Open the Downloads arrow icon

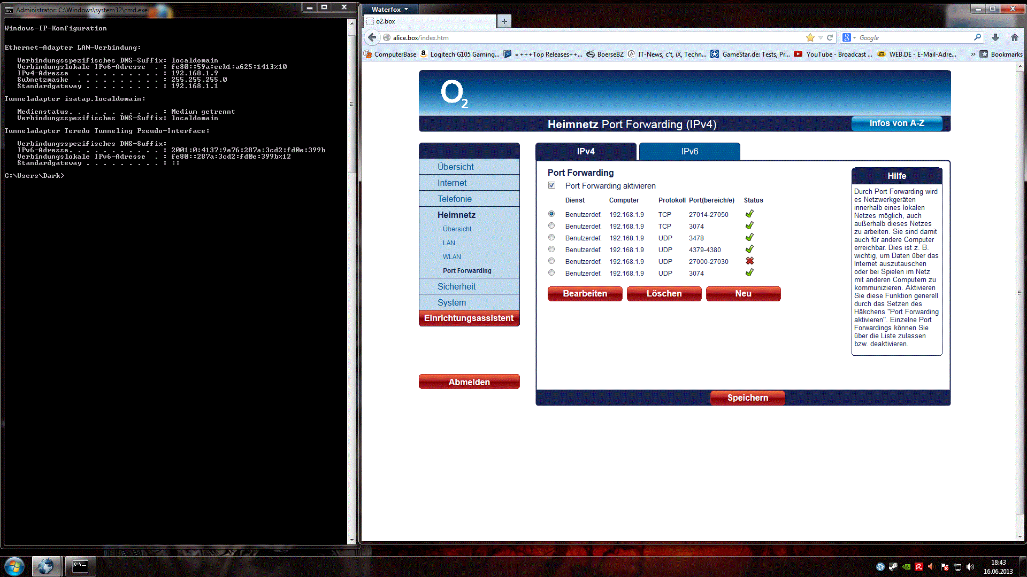pyautogui.click(x=995, y=37)
